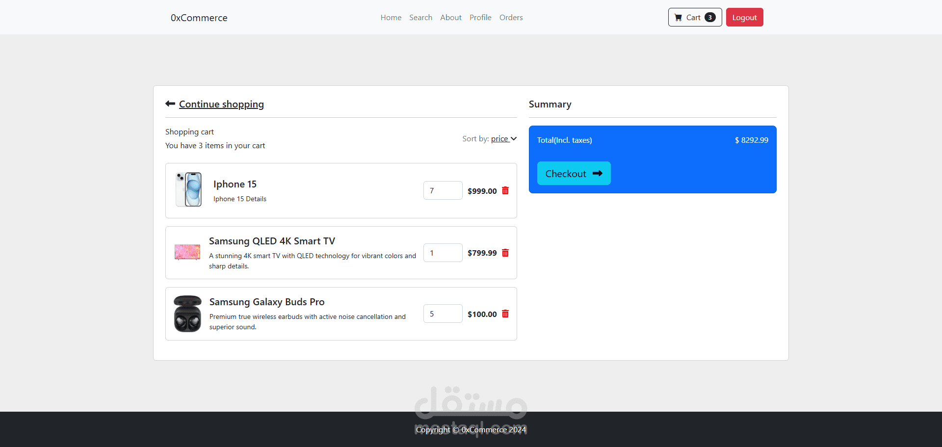Click the Iphone 15 product title
The height and width of the screenshot is (447, 942).
pos(235,184)
